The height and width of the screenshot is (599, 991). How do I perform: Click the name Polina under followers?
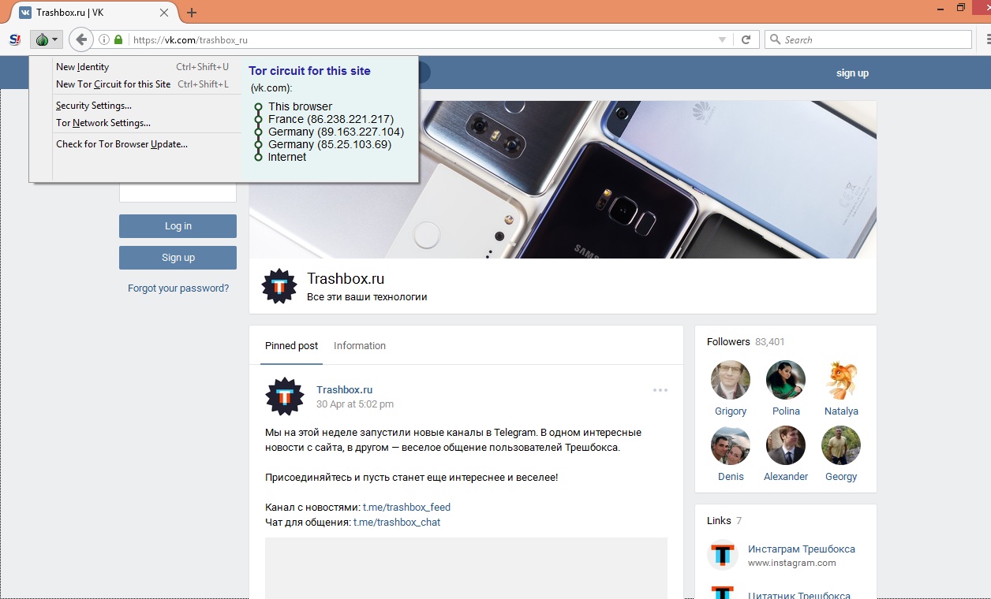(786, 411)
